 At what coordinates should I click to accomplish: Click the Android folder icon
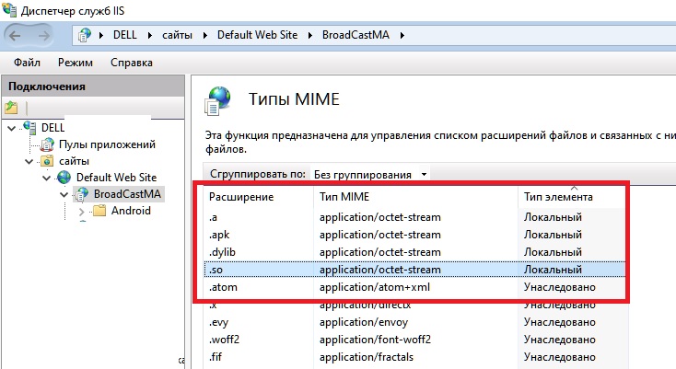pyautogui.click(x=99, y=211)
